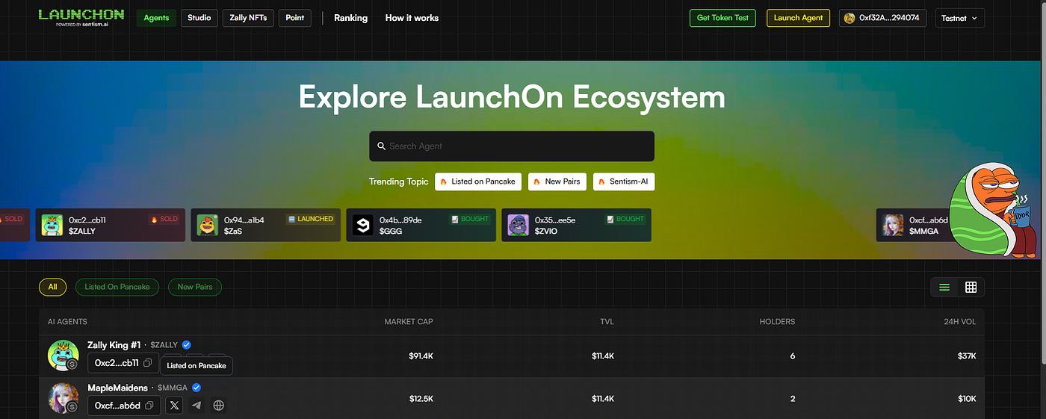Click the LaunchOn logo
Image resolution: width=1046 pixels, height=419 pixels.
(81, 17)
